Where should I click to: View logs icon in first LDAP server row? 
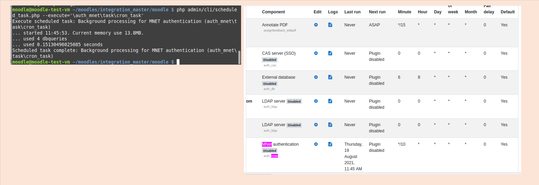point(330,101)
